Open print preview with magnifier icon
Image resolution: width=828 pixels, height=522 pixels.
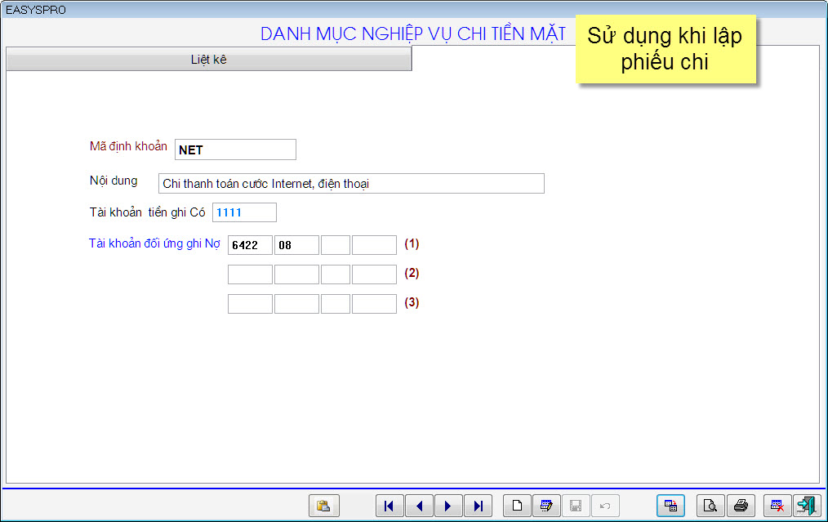(x=710, y=506)
